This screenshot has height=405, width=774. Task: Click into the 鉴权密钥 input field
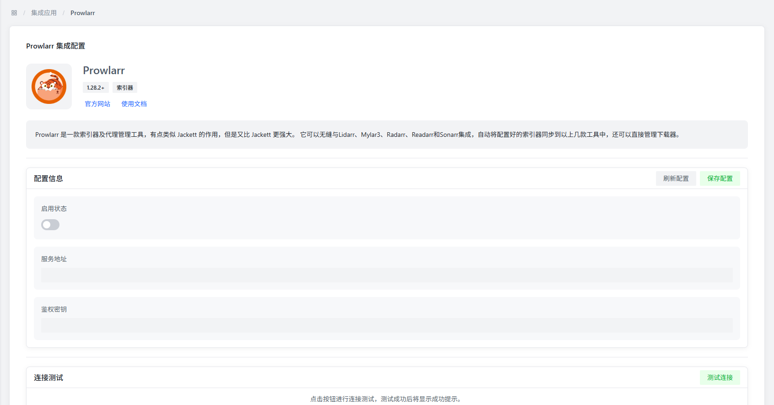coord(387,325)
